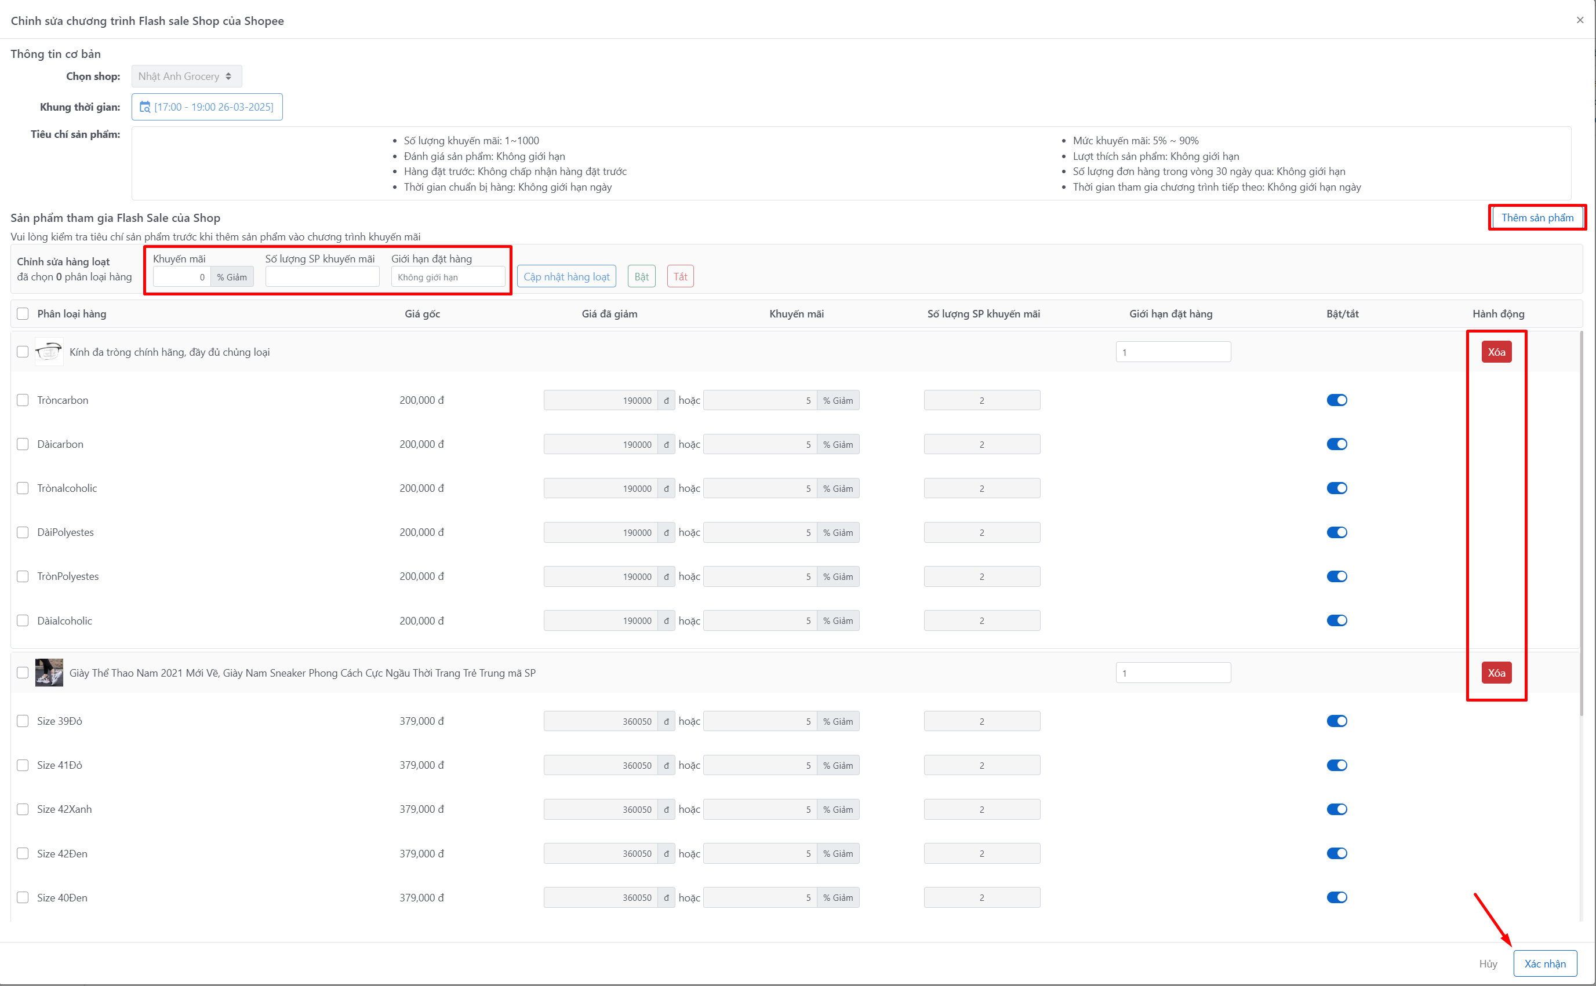Focus the bulk Số lượng SP khuyến mãi field
Image resolution: width=1596 pixels, height=986 pixels.
point(322,277)
